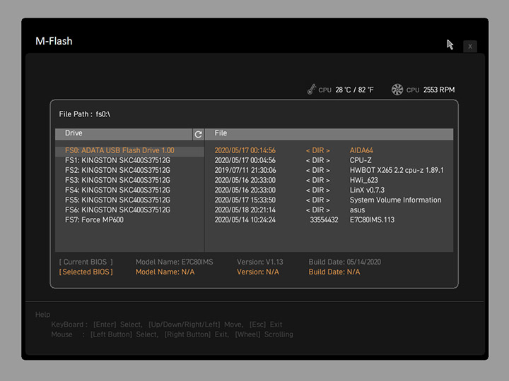509x381 pixels.
Task: Open the AIDA64 directory
Action: pyautogui.click(x=361, y=150)
